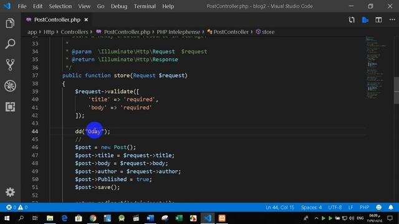Viewport: 399px width, 224px height.
Task: Open the Help menu
Action: point(168,6)
